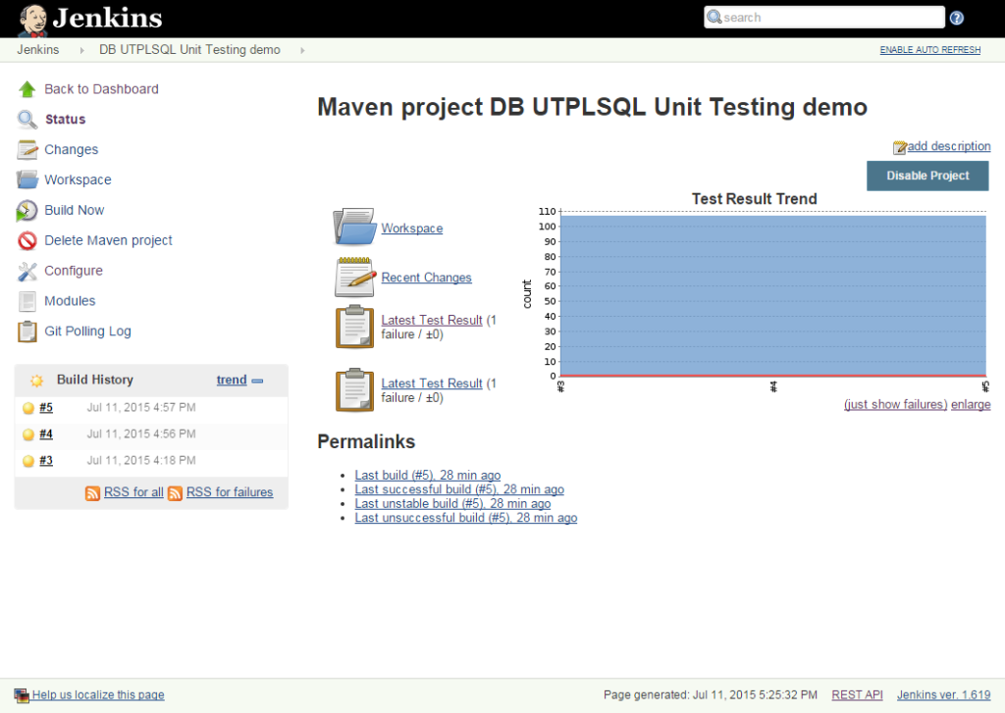Viewport: 1005px width, 713px height.
Task: Open the Workspace link in main panel
Action: 411,229
